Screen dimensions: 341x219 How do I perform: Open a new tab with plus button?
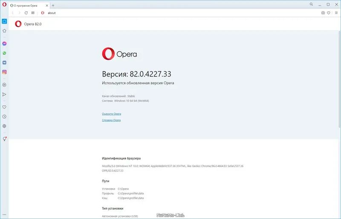pyautogui.click(x=53, y=6)
